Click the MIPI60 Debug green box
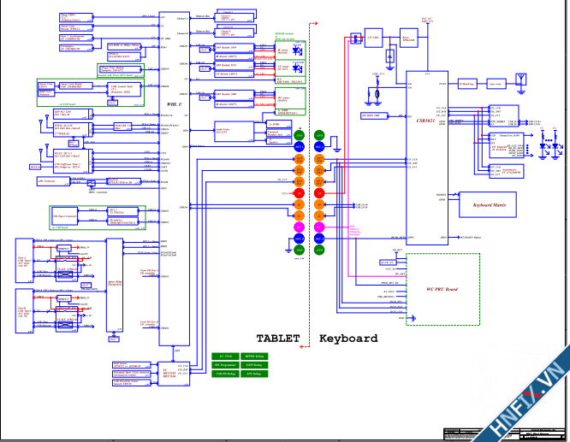This screenshot has width=570, height=442. (x=254, y=356)
